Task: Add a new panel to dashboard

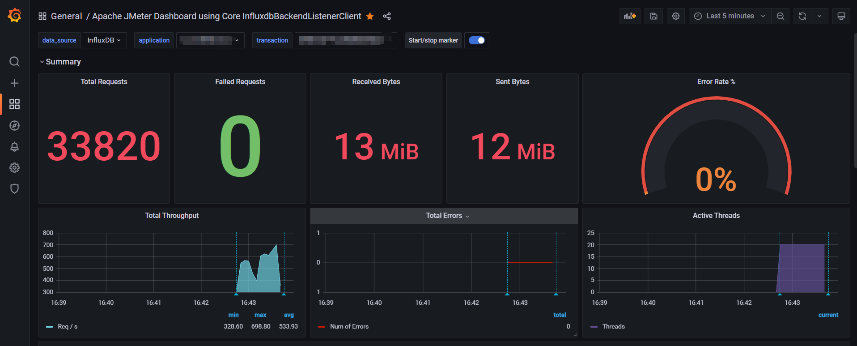Action: coord(630,16)
